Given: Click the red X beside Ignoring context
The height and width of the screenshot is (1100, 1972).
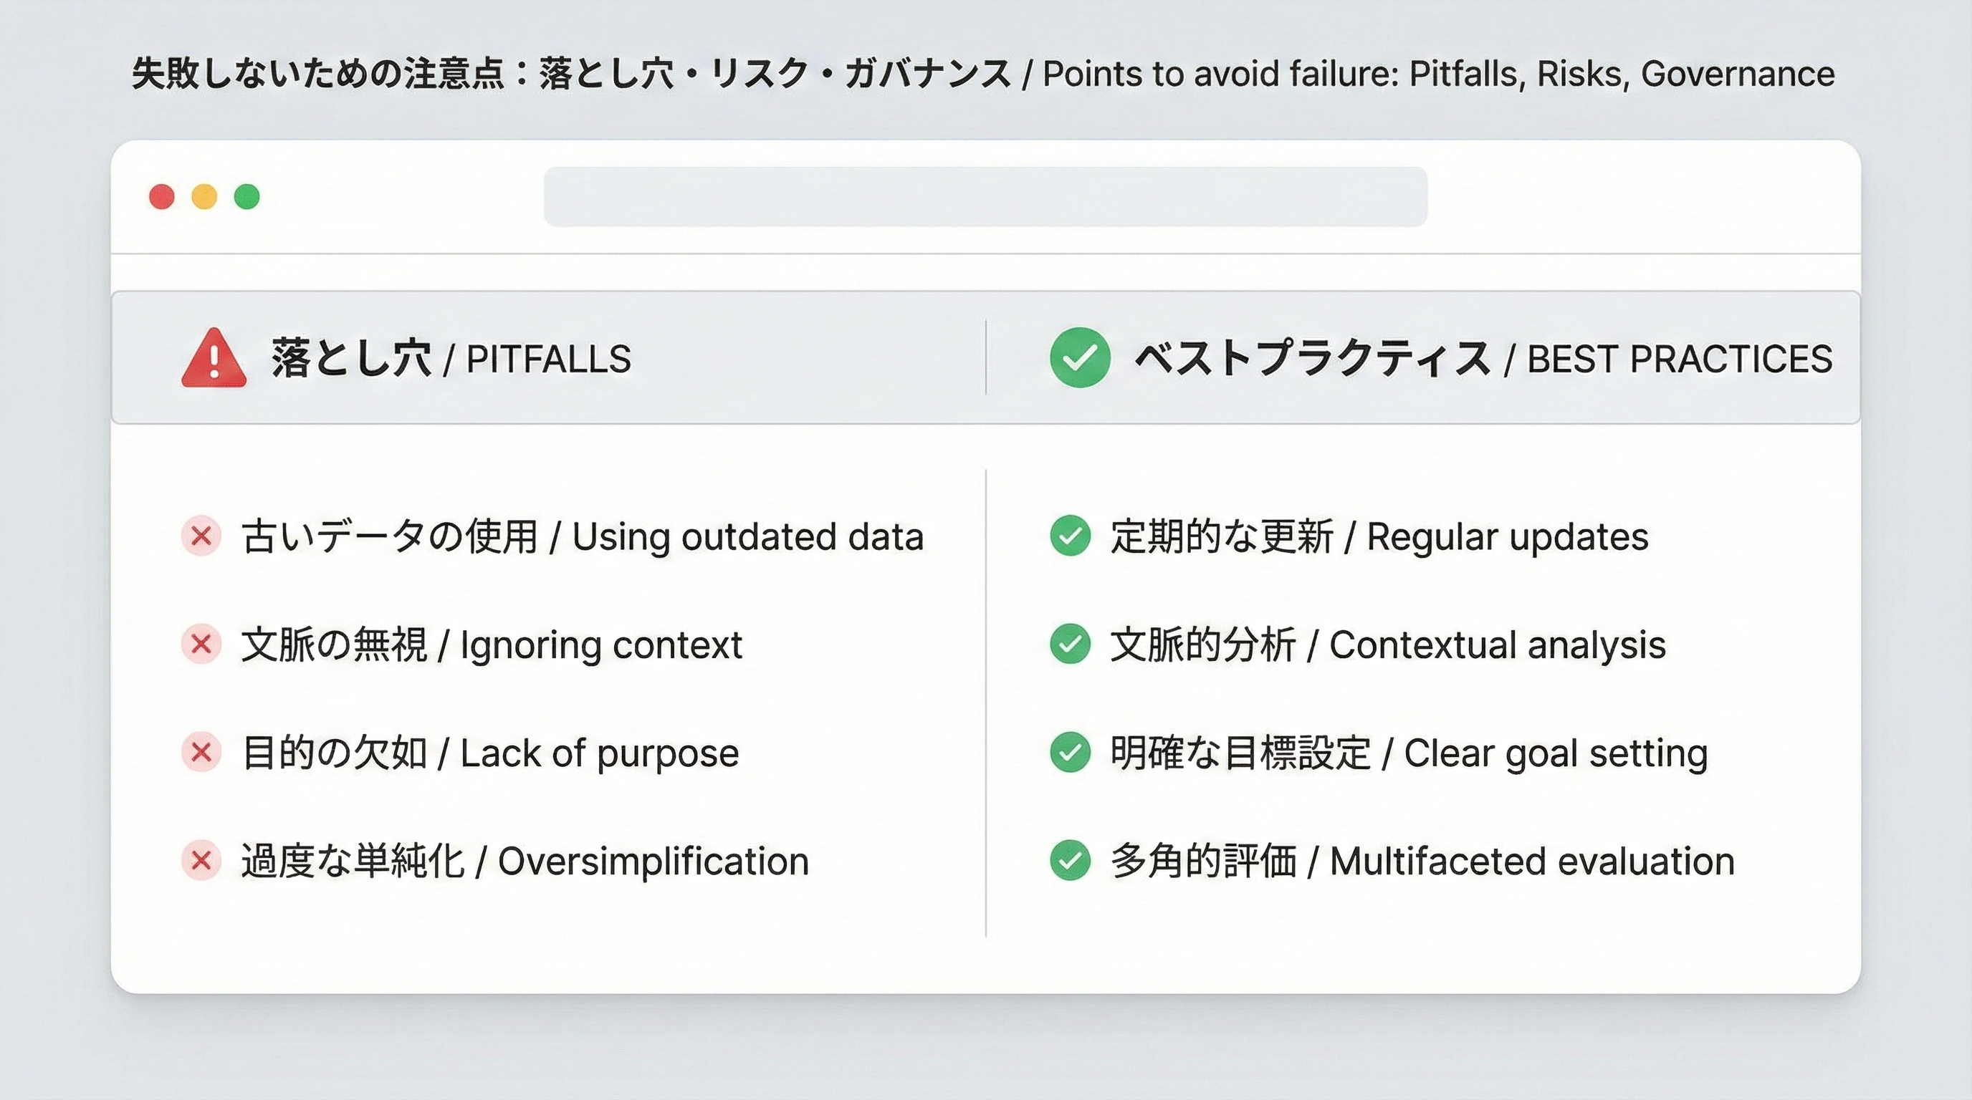Looking at the screenshot, I should [x=201, y=644].
